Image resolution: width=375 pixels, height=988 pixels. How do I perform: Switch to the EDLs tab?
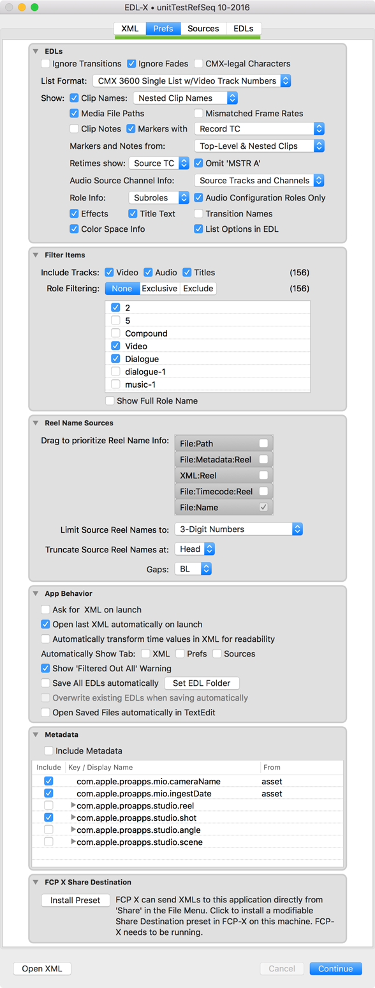coord(244,29)
